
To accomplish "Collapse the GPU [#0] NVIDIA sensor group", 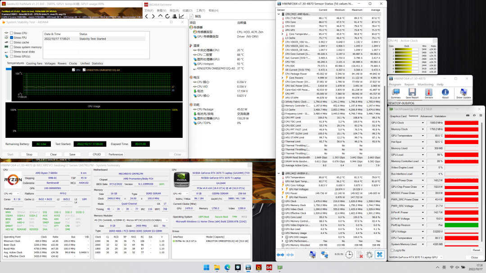I will coord(279,173).
